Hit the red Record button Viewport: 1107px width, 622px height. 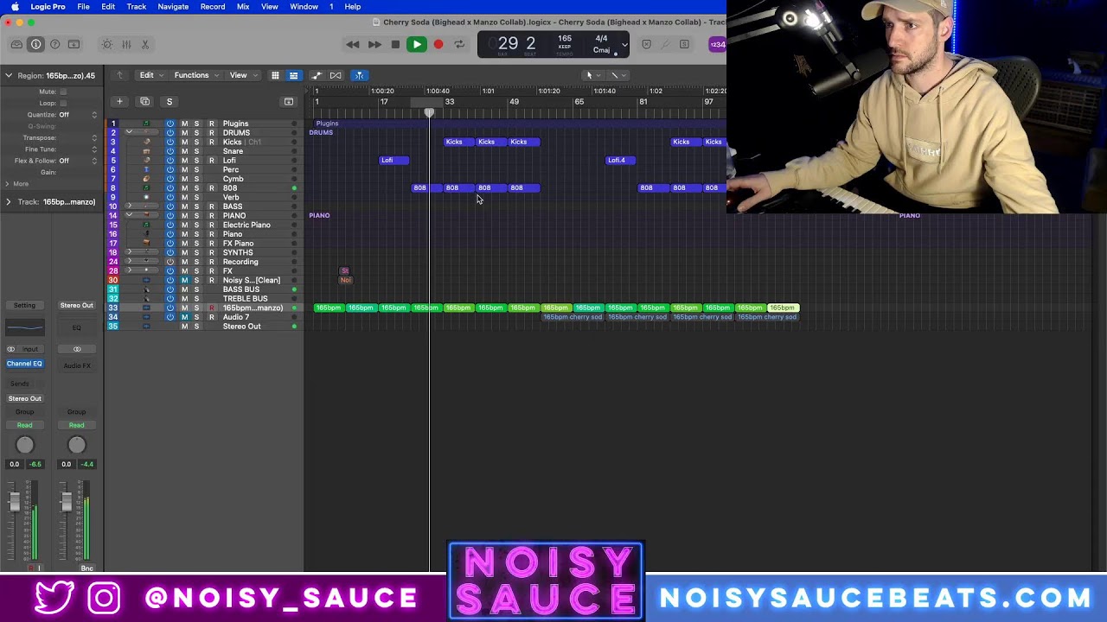438,44
